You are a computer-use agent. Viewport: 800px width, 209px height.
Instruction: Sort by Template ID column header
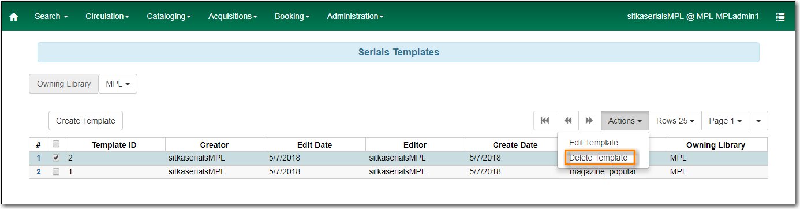point(114,145)
